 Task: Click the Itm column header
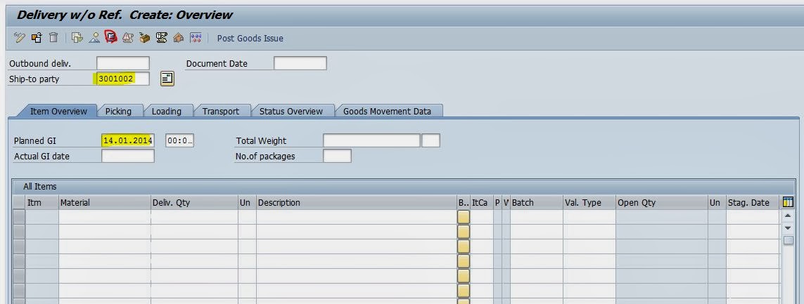point(42,203)
